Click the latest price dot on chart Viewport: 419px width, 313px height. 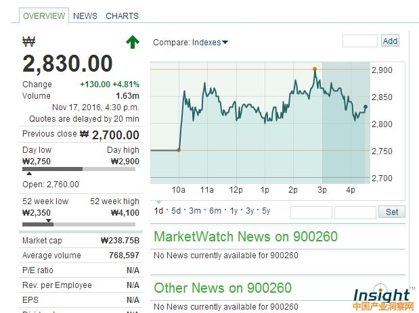(x=366, y=107)
